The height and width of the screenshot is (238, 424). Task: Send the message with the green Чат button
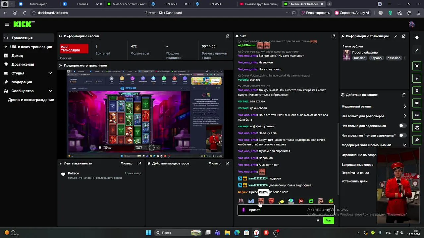329,220
